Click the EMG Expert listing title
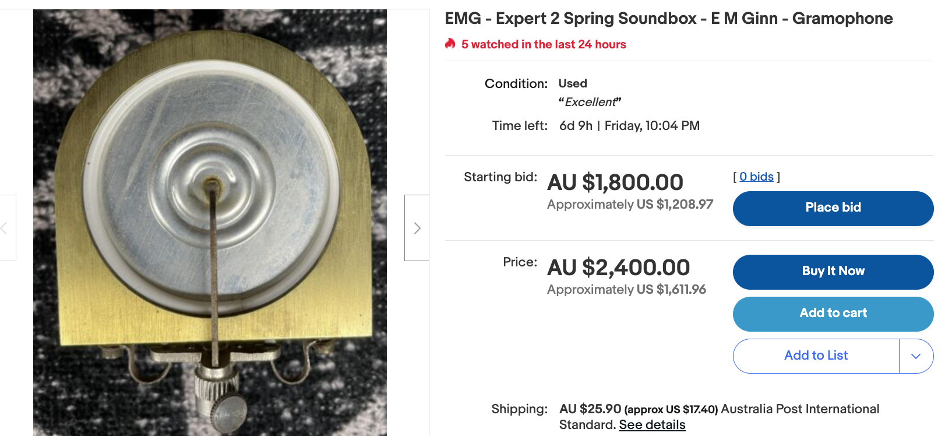Screen dimensions: 945x436 (x=668, y=19)
